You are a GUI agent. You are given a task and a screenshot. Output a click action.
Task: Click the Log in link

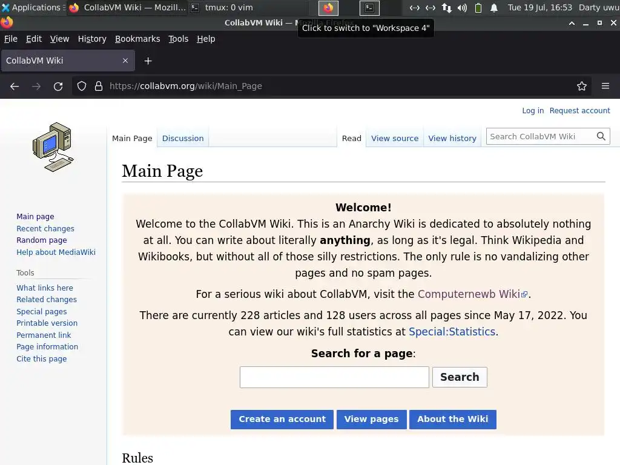click(x=533, y=111)
